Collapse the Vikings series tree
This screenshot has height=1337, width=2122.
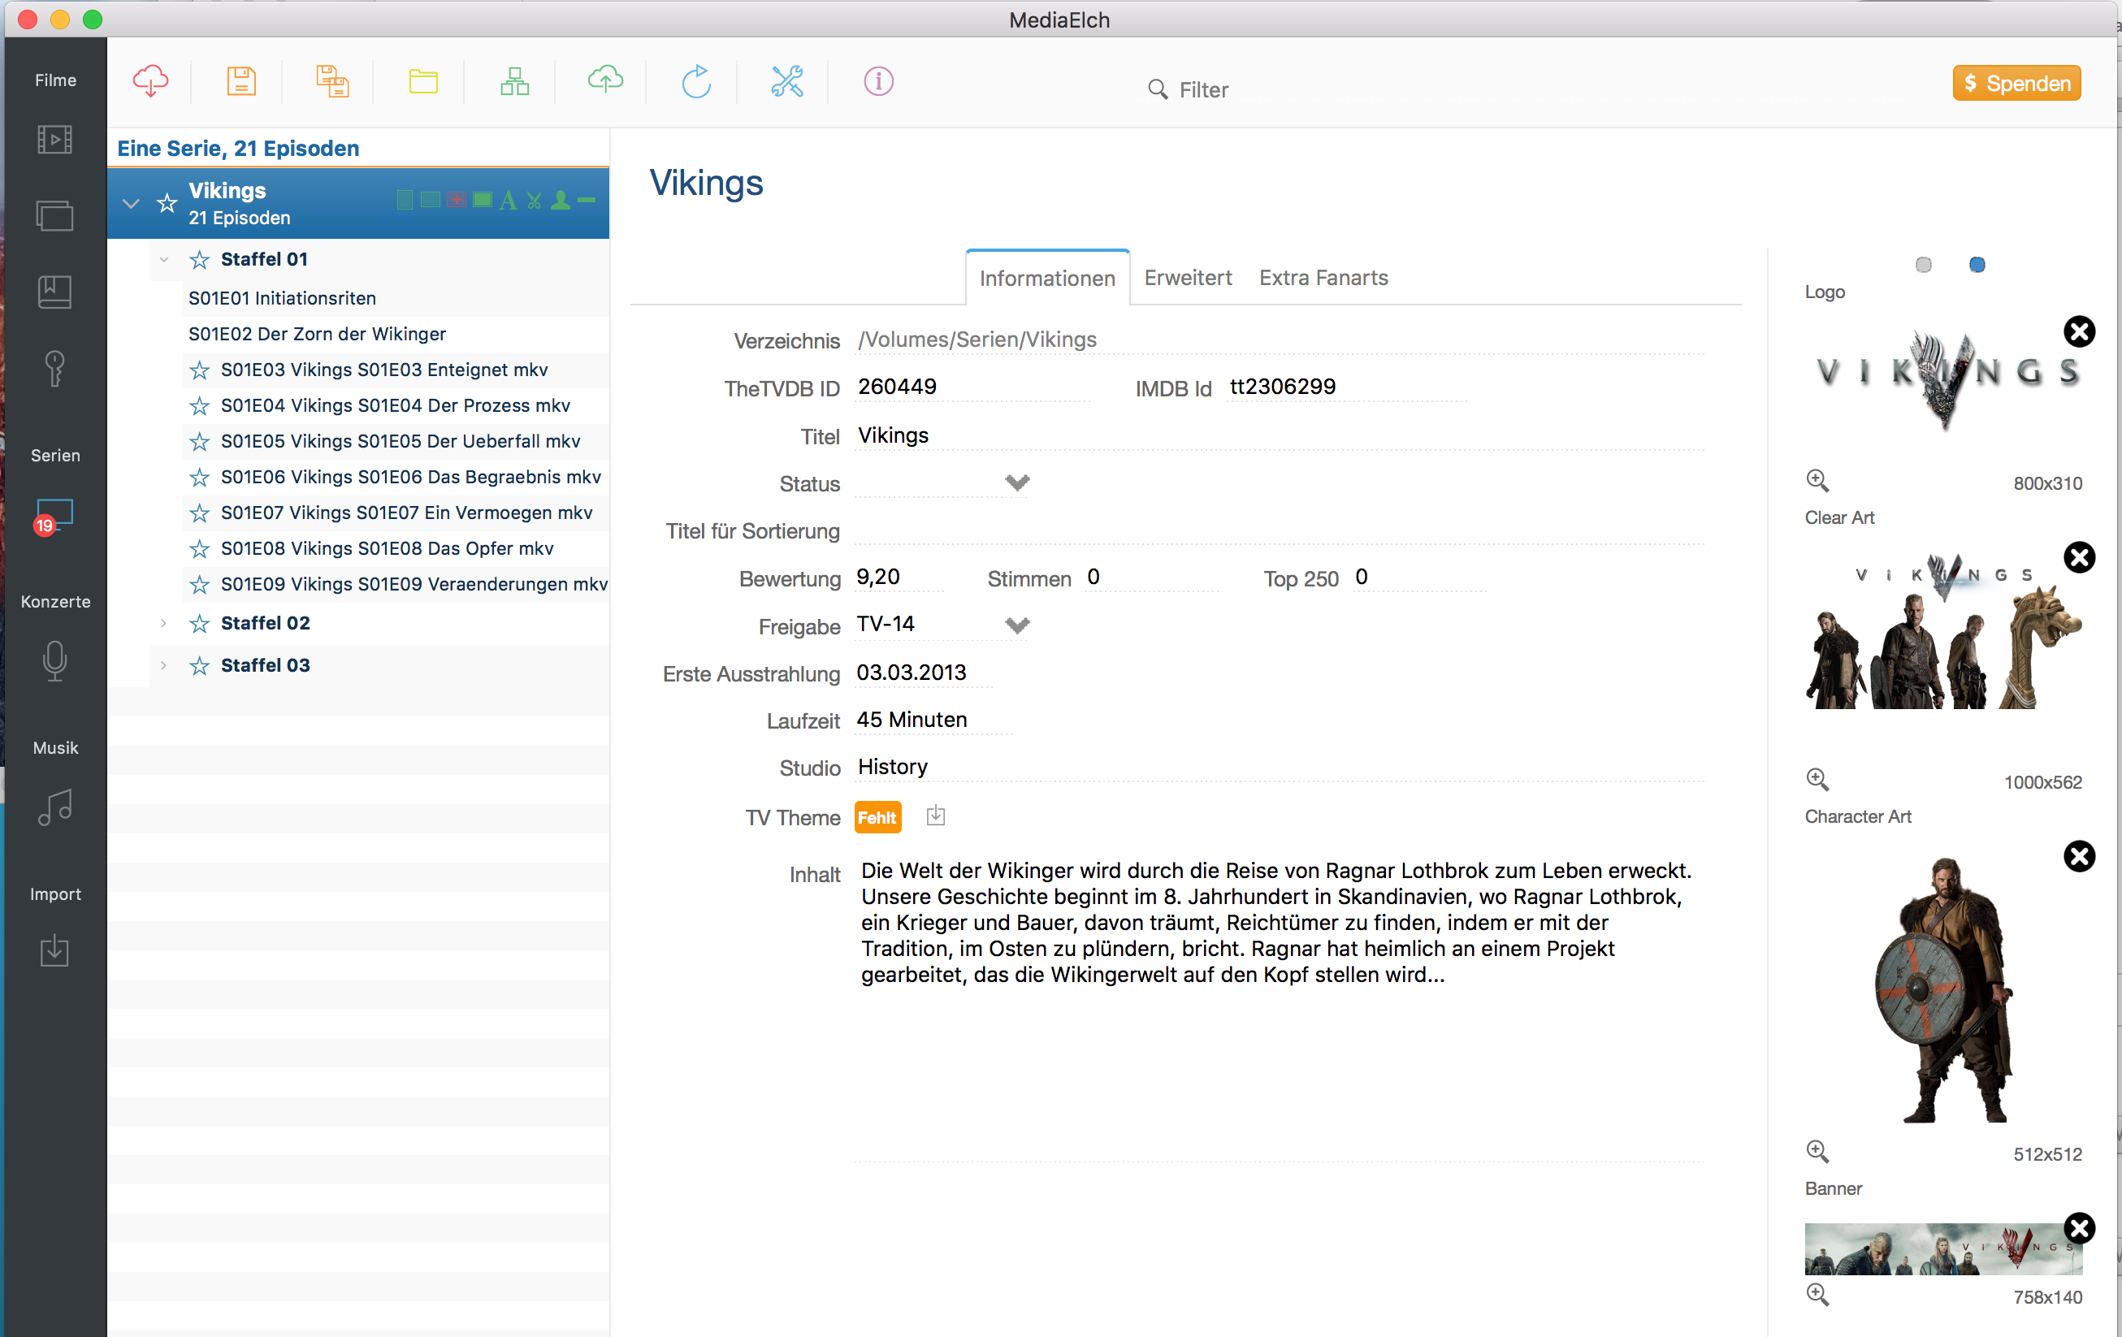point(131,204)
